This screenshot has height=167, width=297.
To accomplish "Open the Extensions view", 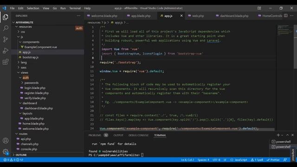I will click(6, 62).
